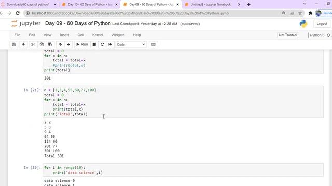Interrupt the kernel stop icon

[94, 44]
